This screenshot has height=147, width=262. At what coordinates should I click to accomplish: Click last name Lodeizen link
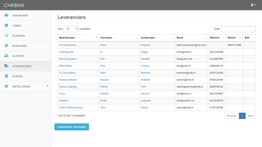click(146, 100)
